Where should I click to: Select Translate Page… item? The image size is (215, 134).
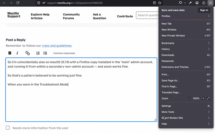(186, 93)
